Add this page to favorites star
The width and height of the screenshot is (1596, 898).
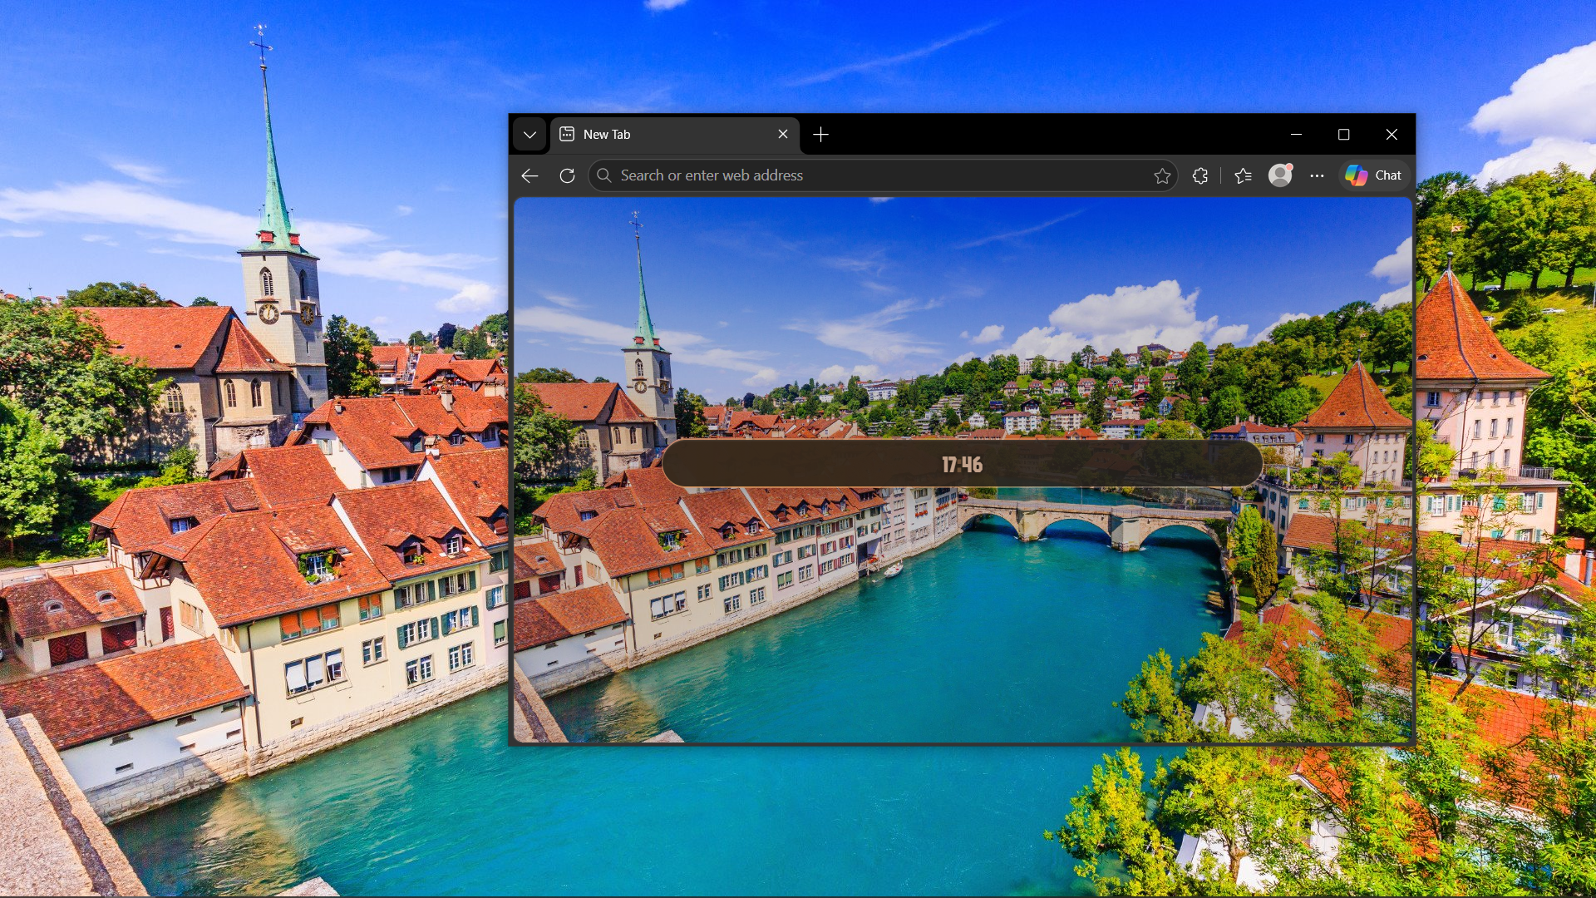(x=1162, y=175)
